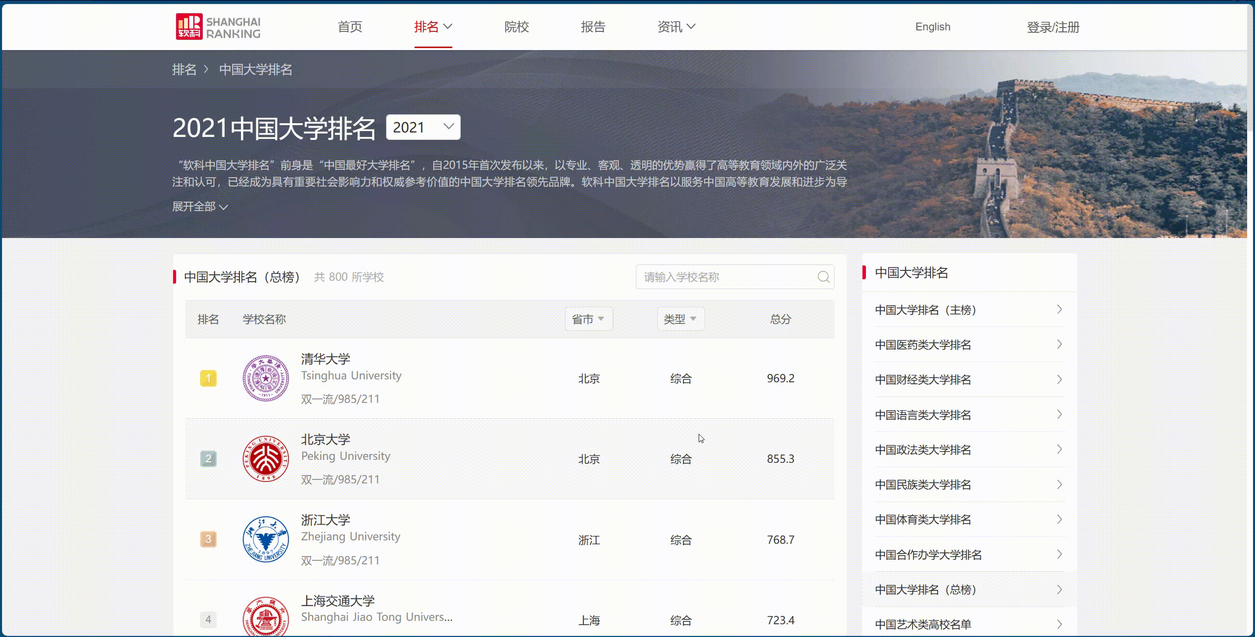Screen dimensions: 1255x637
Task: Click 登录/注册 link
Action: pos(1053,27)
